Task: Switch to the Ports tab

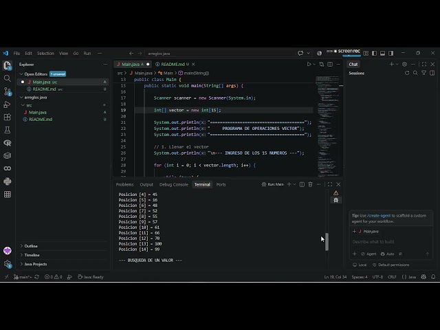Action: pyautogui.click(x=221, y=184)
